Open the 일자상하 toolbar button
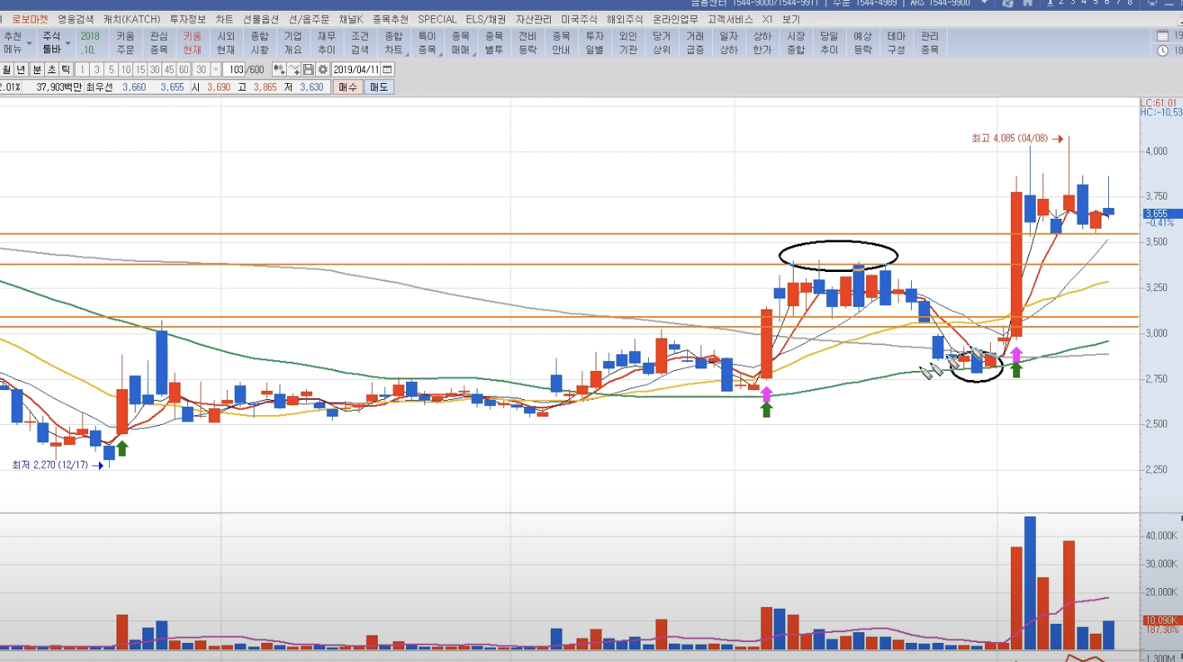This screenshot has width=1183, height=662. pos(729,43)
